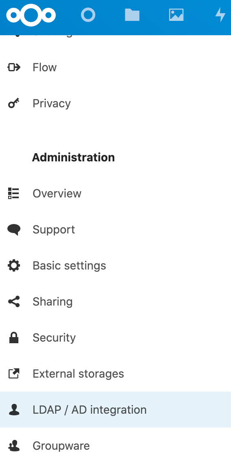Select Overview under Administration
The image size is (231, 462).
click(115, 193)
